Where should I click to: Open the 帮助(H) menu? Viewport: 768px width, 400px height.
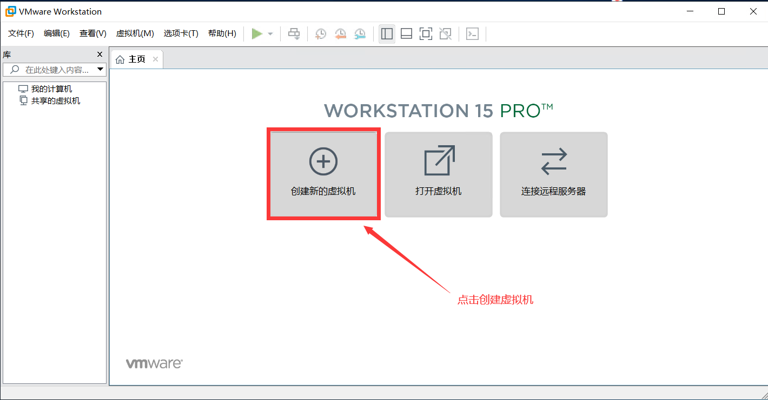(x=222, y=33)
